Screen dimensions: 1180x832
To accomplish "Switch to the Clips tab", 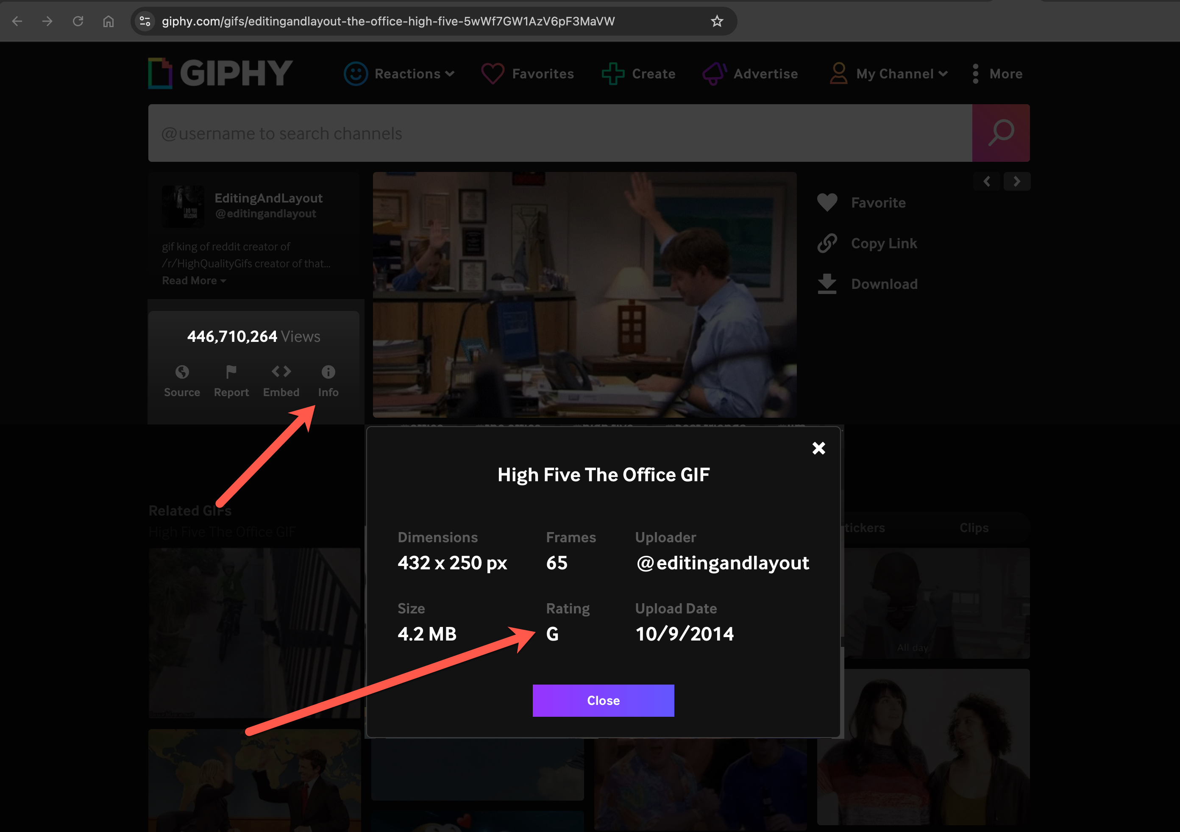I will click(974, 527).
